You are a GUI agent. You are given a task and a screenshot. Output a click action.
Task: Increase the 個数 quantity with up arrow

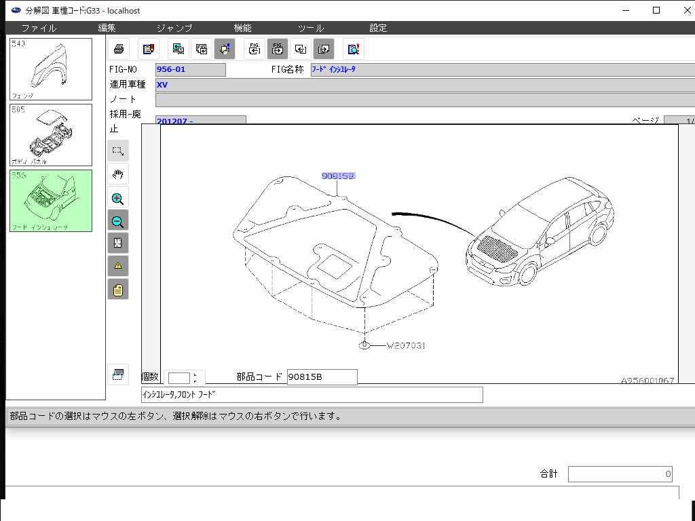click(x=195, y=374)
